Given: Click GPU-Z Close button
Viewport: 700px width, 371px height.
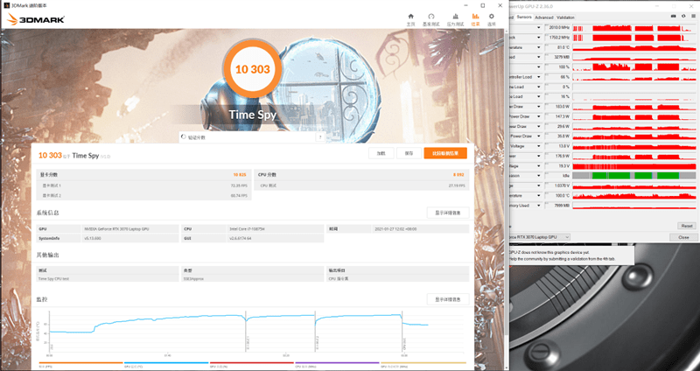Looking at the screenshot, I should point(683,237).
